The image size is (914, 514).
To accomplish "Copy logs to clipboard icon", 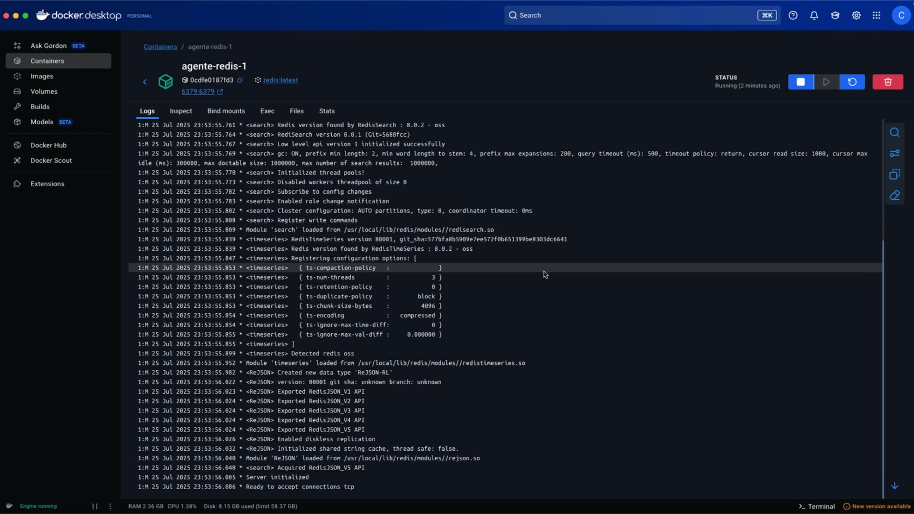I will tap(894, 174).
